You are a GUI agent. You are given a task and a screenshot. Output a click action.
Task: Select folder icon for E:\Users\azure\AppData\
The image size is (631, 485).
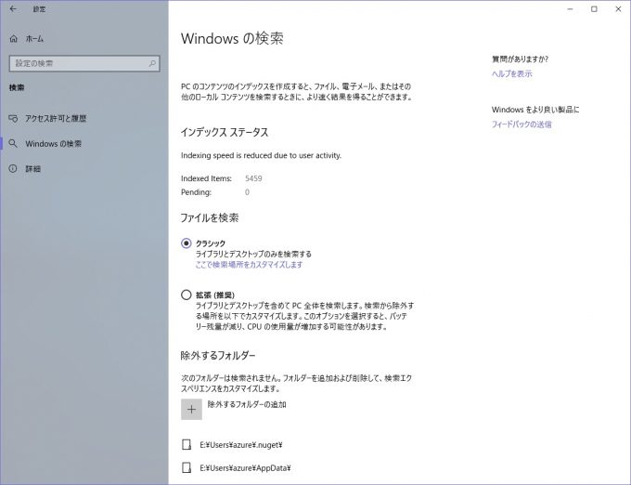coord(187,467)
